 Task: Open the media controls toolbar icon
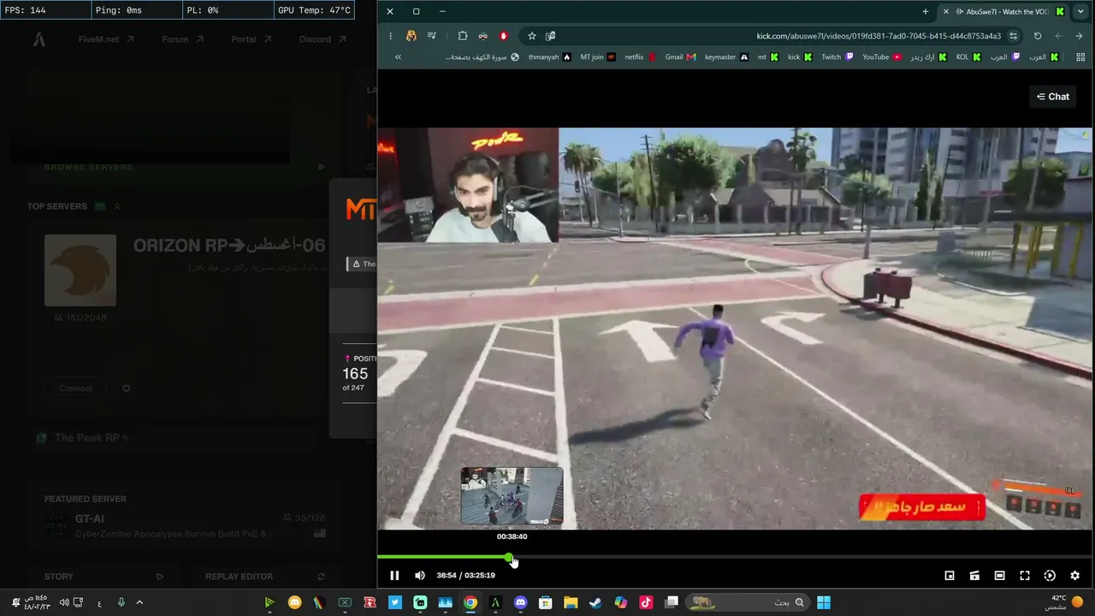[432, 36]
